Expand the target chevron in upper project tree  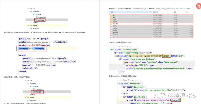tap(28, 25)
